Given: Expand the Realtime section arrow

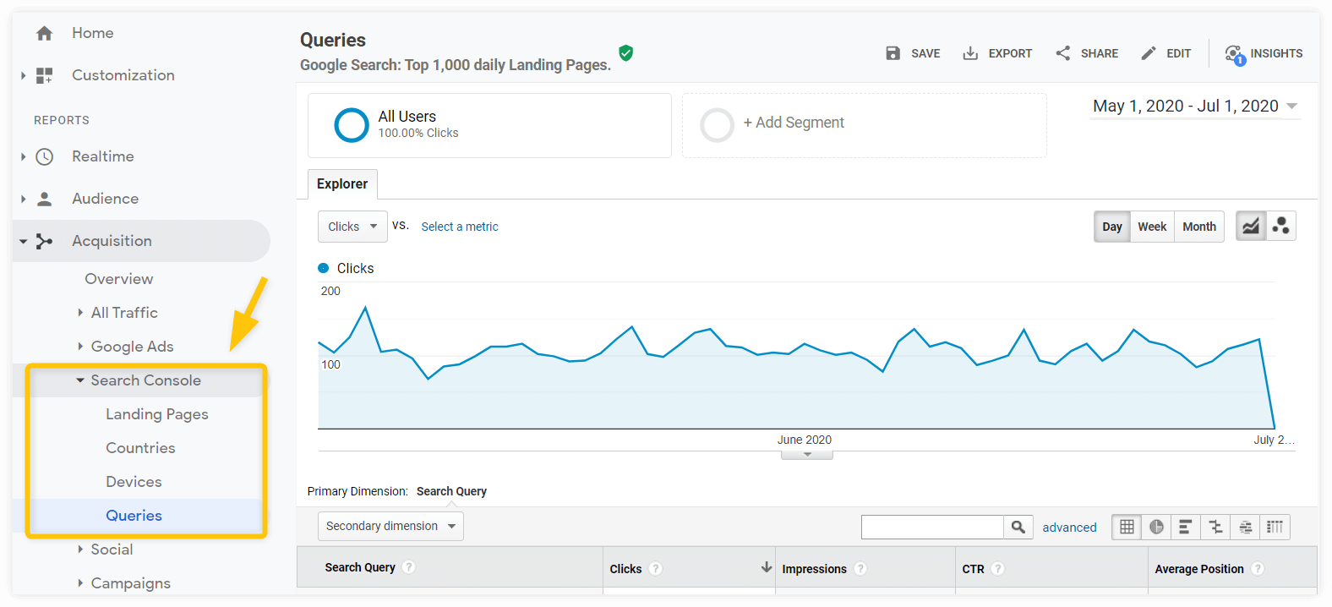Looking at the screenshot, I should [24, 156].
